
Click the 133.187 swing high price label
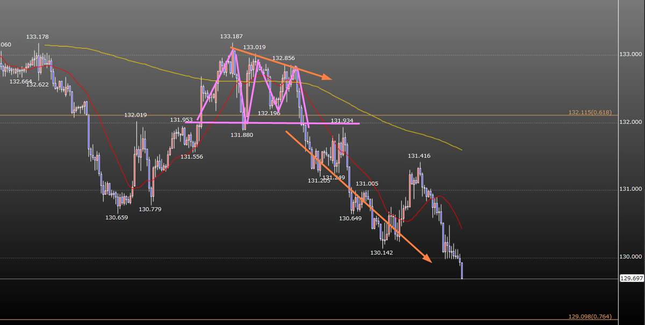232,37
